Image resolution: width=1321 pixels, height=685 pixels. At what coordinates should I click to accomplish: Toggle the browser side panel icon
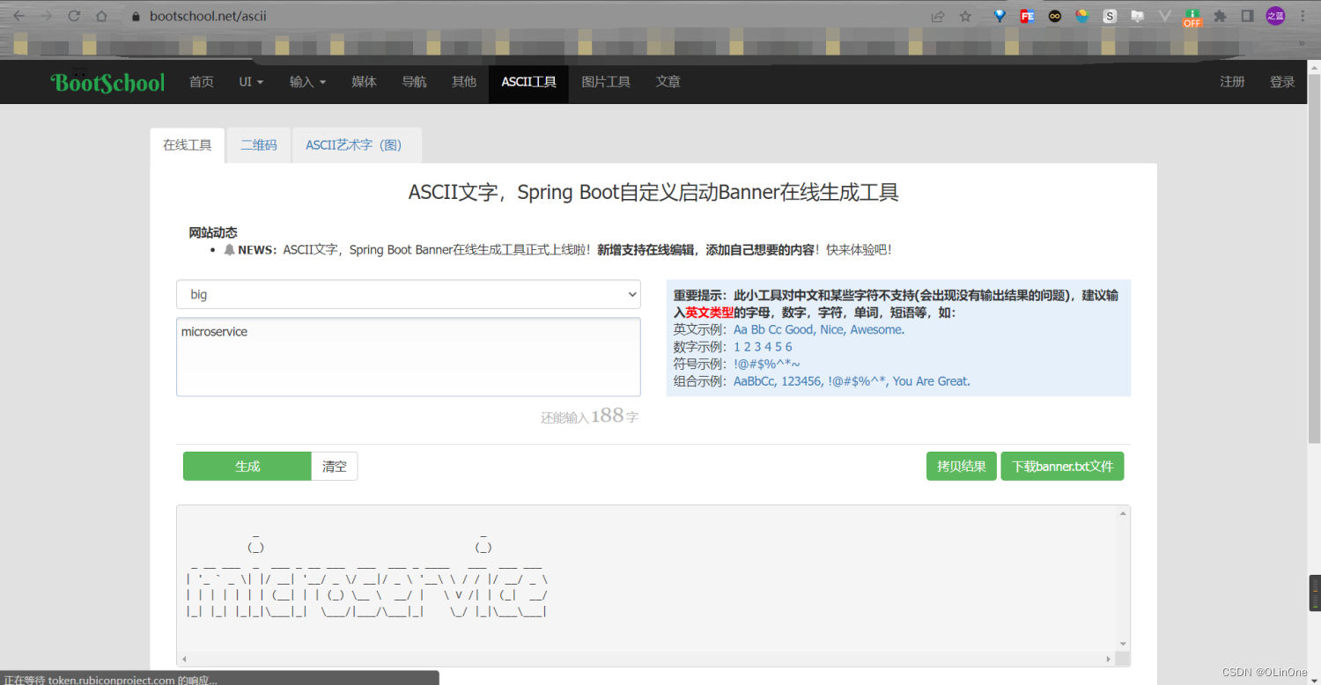[x=1247, y=16]
